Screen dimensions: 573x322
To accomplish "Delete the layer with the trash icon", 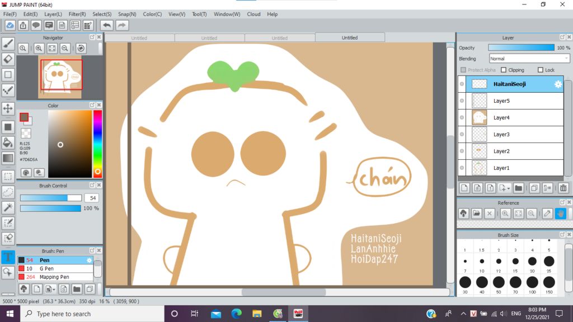I will tap(563, 188).
